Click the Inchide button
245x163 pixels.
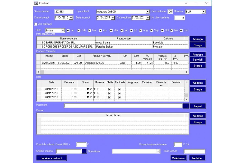[x=197, y=158]
